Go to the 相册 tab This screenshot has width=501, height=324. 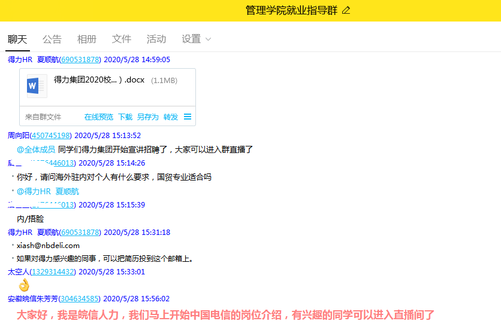[x=87, y=39]
